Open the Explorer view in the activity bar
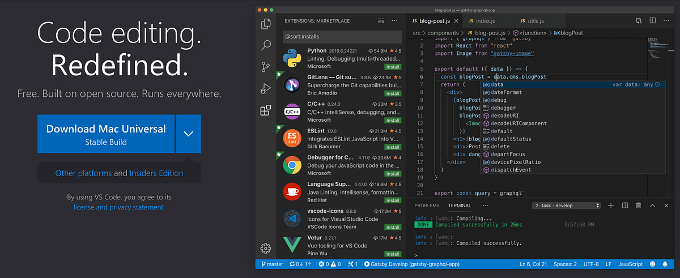 point(265,24)
